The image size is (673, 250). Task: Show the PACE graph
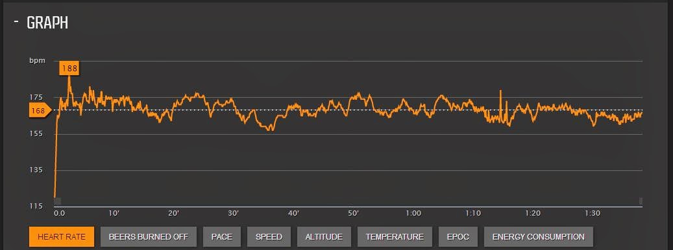pos(222,237)
